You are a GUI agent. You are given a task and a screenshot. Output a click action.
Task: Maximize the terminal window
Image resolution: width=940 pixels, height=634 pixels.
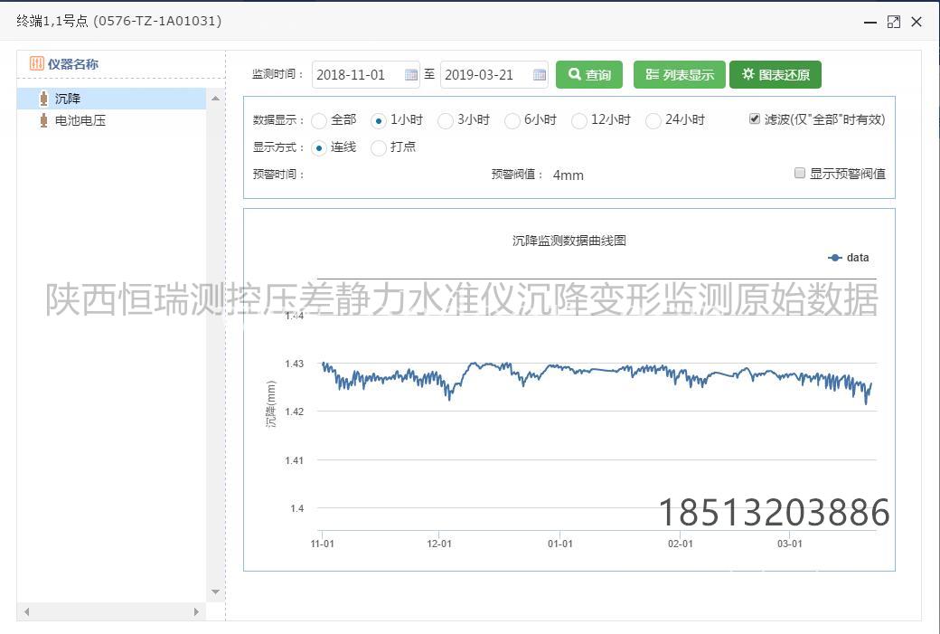pyautogui.click(x=893, y=22)
